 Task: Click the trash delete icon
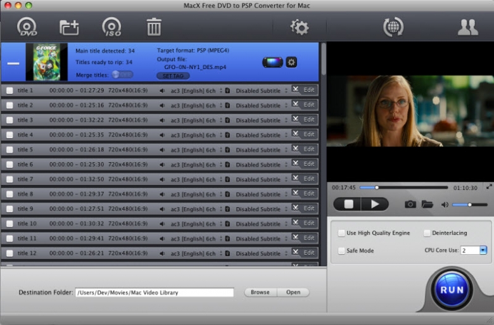coord(154,27)
